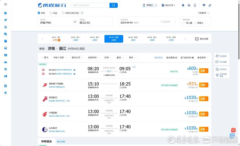
Task: Select the 往返 round-trip radio button
Action: (51, 13)
